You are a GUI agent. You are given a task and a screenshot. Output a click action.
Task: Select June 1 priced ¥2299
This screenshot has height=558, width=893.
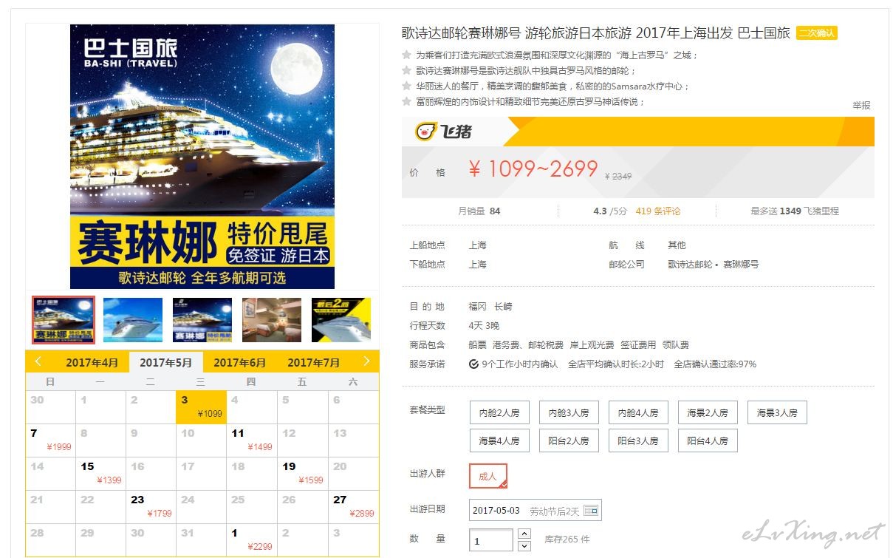click(x=251, y=540)
